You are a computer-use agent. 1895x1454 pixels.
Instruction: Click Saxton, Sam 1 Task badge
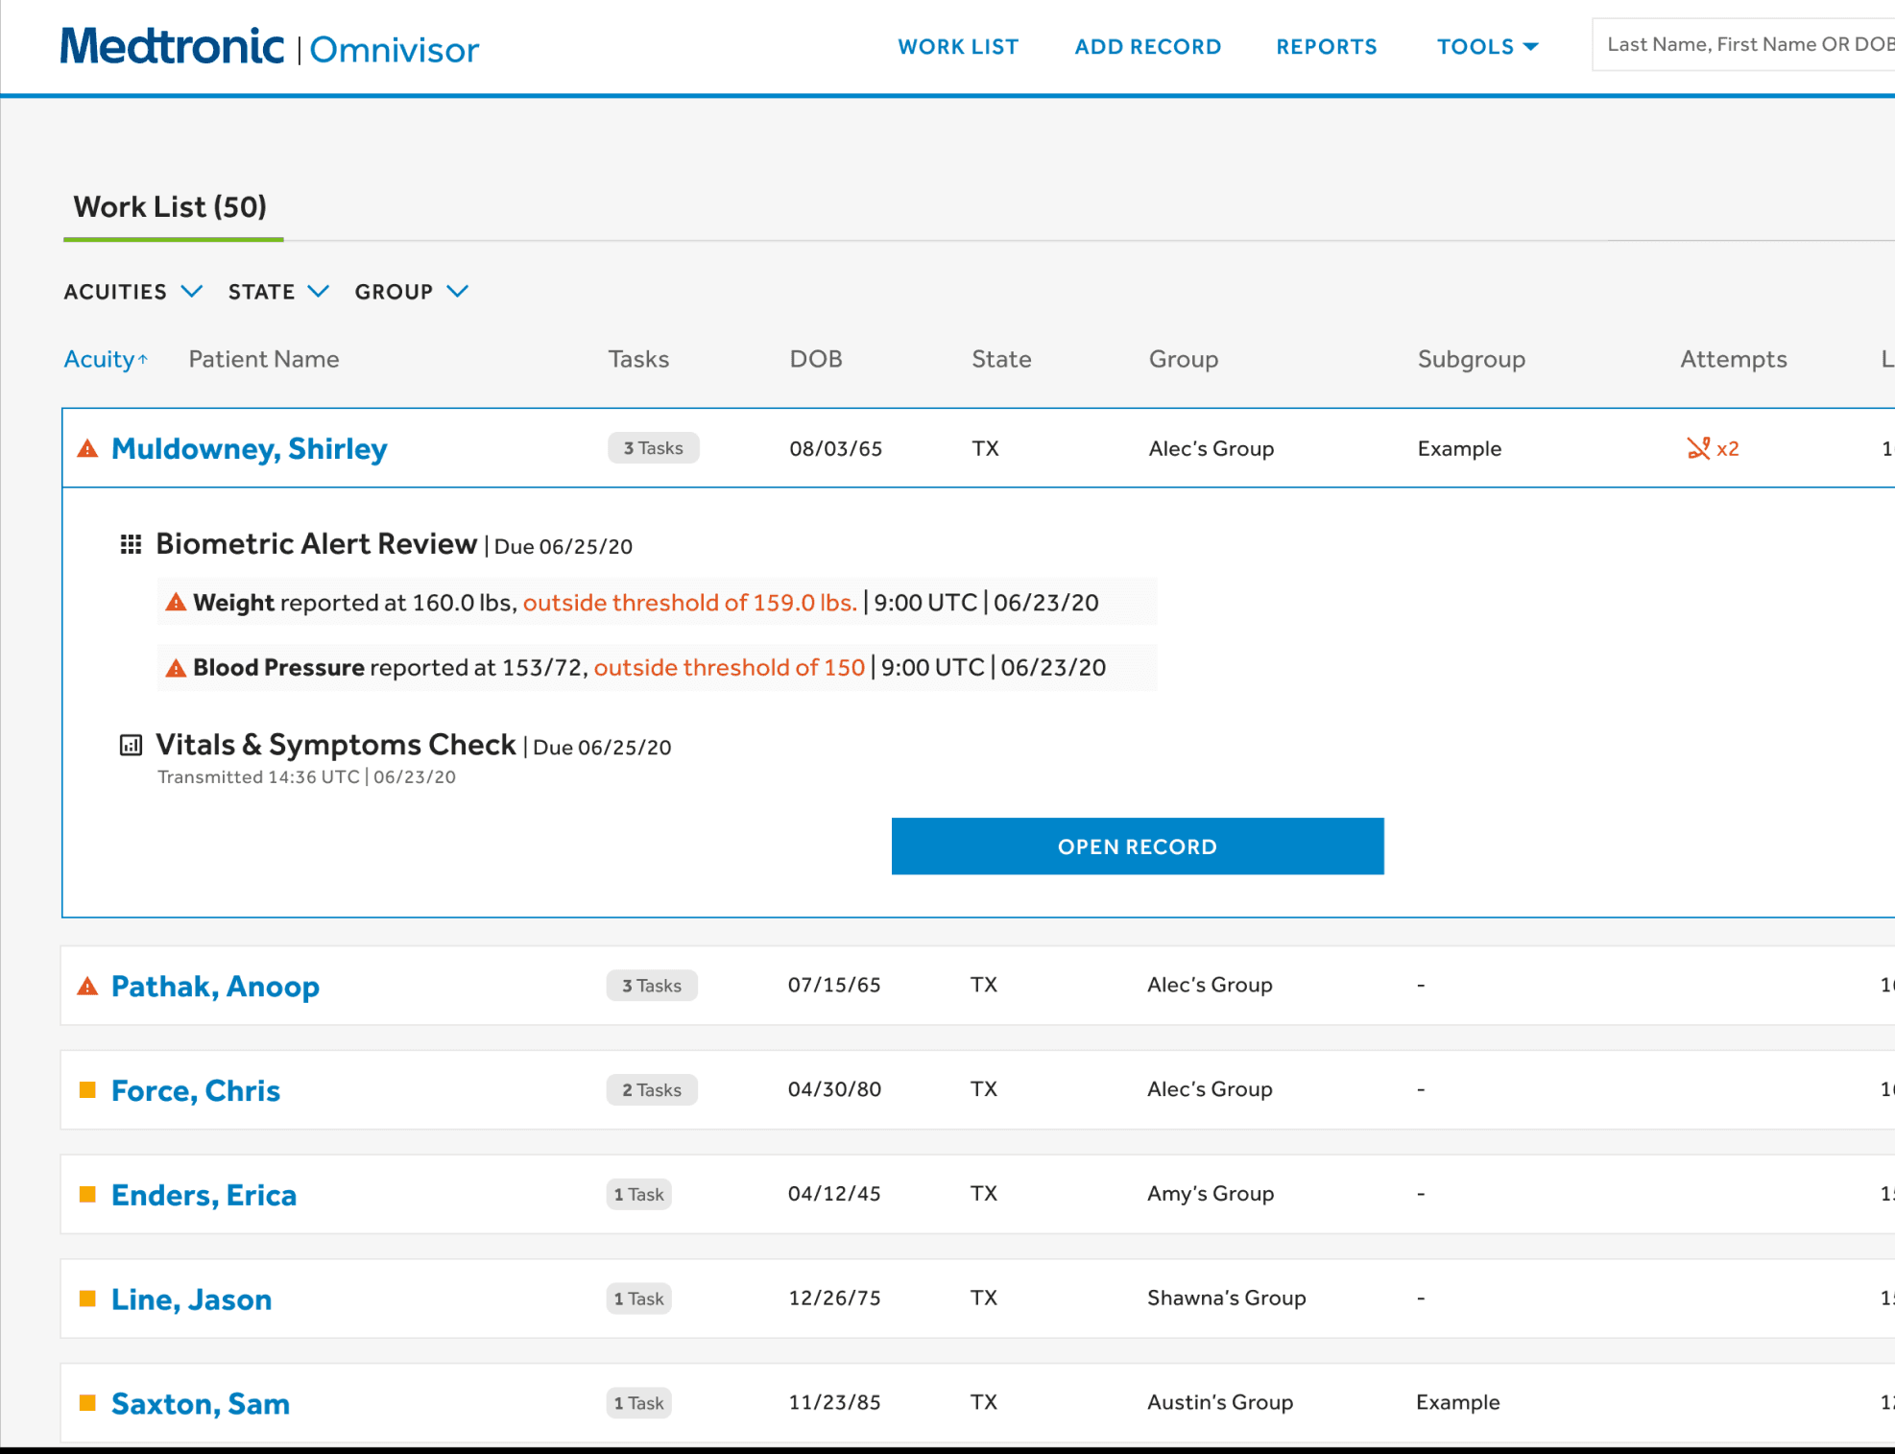coord(638,1403)
